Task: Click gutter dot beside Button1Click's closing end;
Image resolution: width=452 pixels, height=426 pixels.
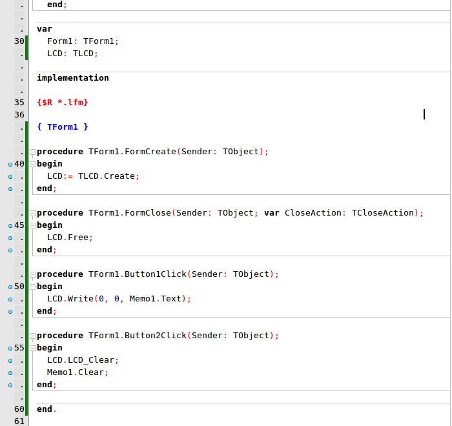Action: click(x=10, y=312)
